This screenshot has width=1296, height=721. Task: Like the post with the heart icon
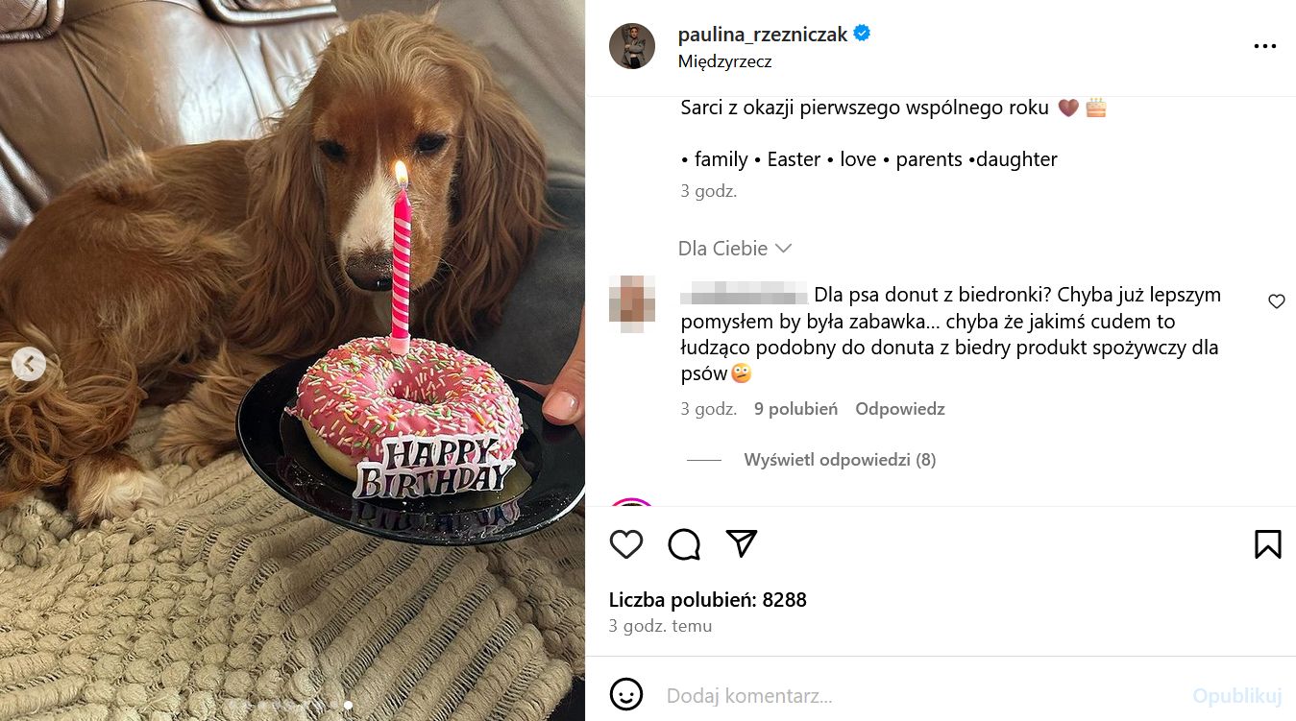(626, 544)
